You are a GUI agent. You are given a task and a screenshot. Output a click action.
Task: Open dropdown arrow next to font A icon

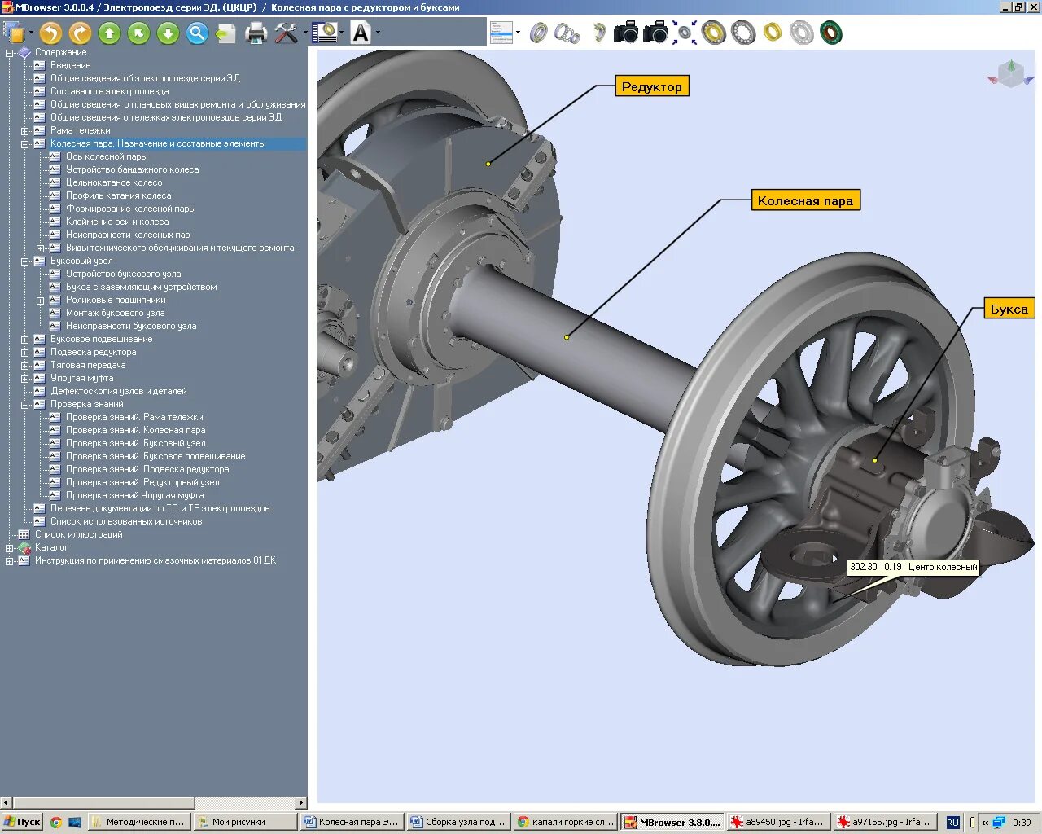click(377, 33)
